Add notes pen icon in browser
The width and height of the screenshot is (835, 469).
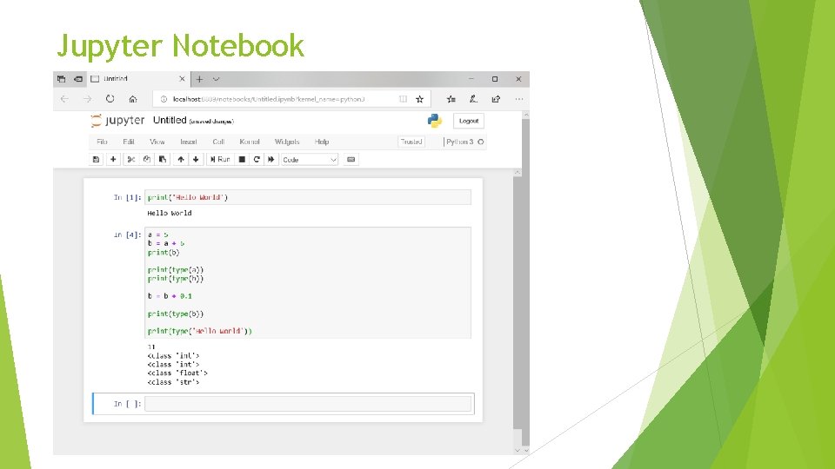point(473,99)
